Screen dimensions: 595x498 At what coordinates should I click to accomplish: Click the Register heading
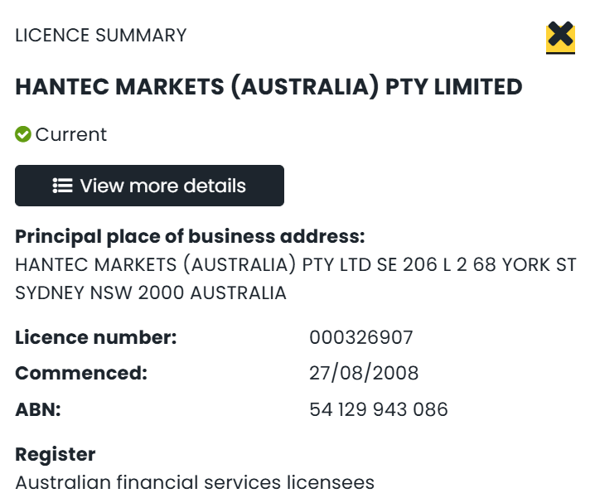pos(56,454)
